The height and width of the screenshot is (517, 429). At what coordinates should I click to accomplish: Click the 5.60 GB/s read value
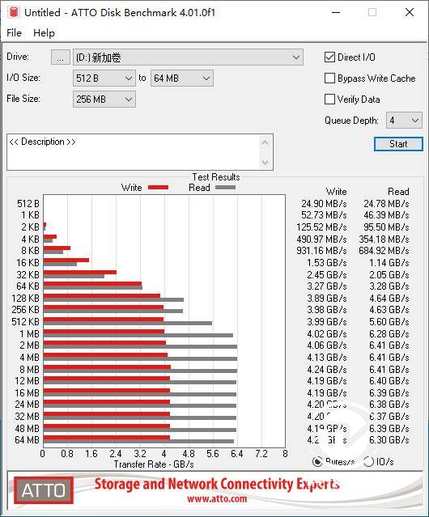(x=389, y=322)
